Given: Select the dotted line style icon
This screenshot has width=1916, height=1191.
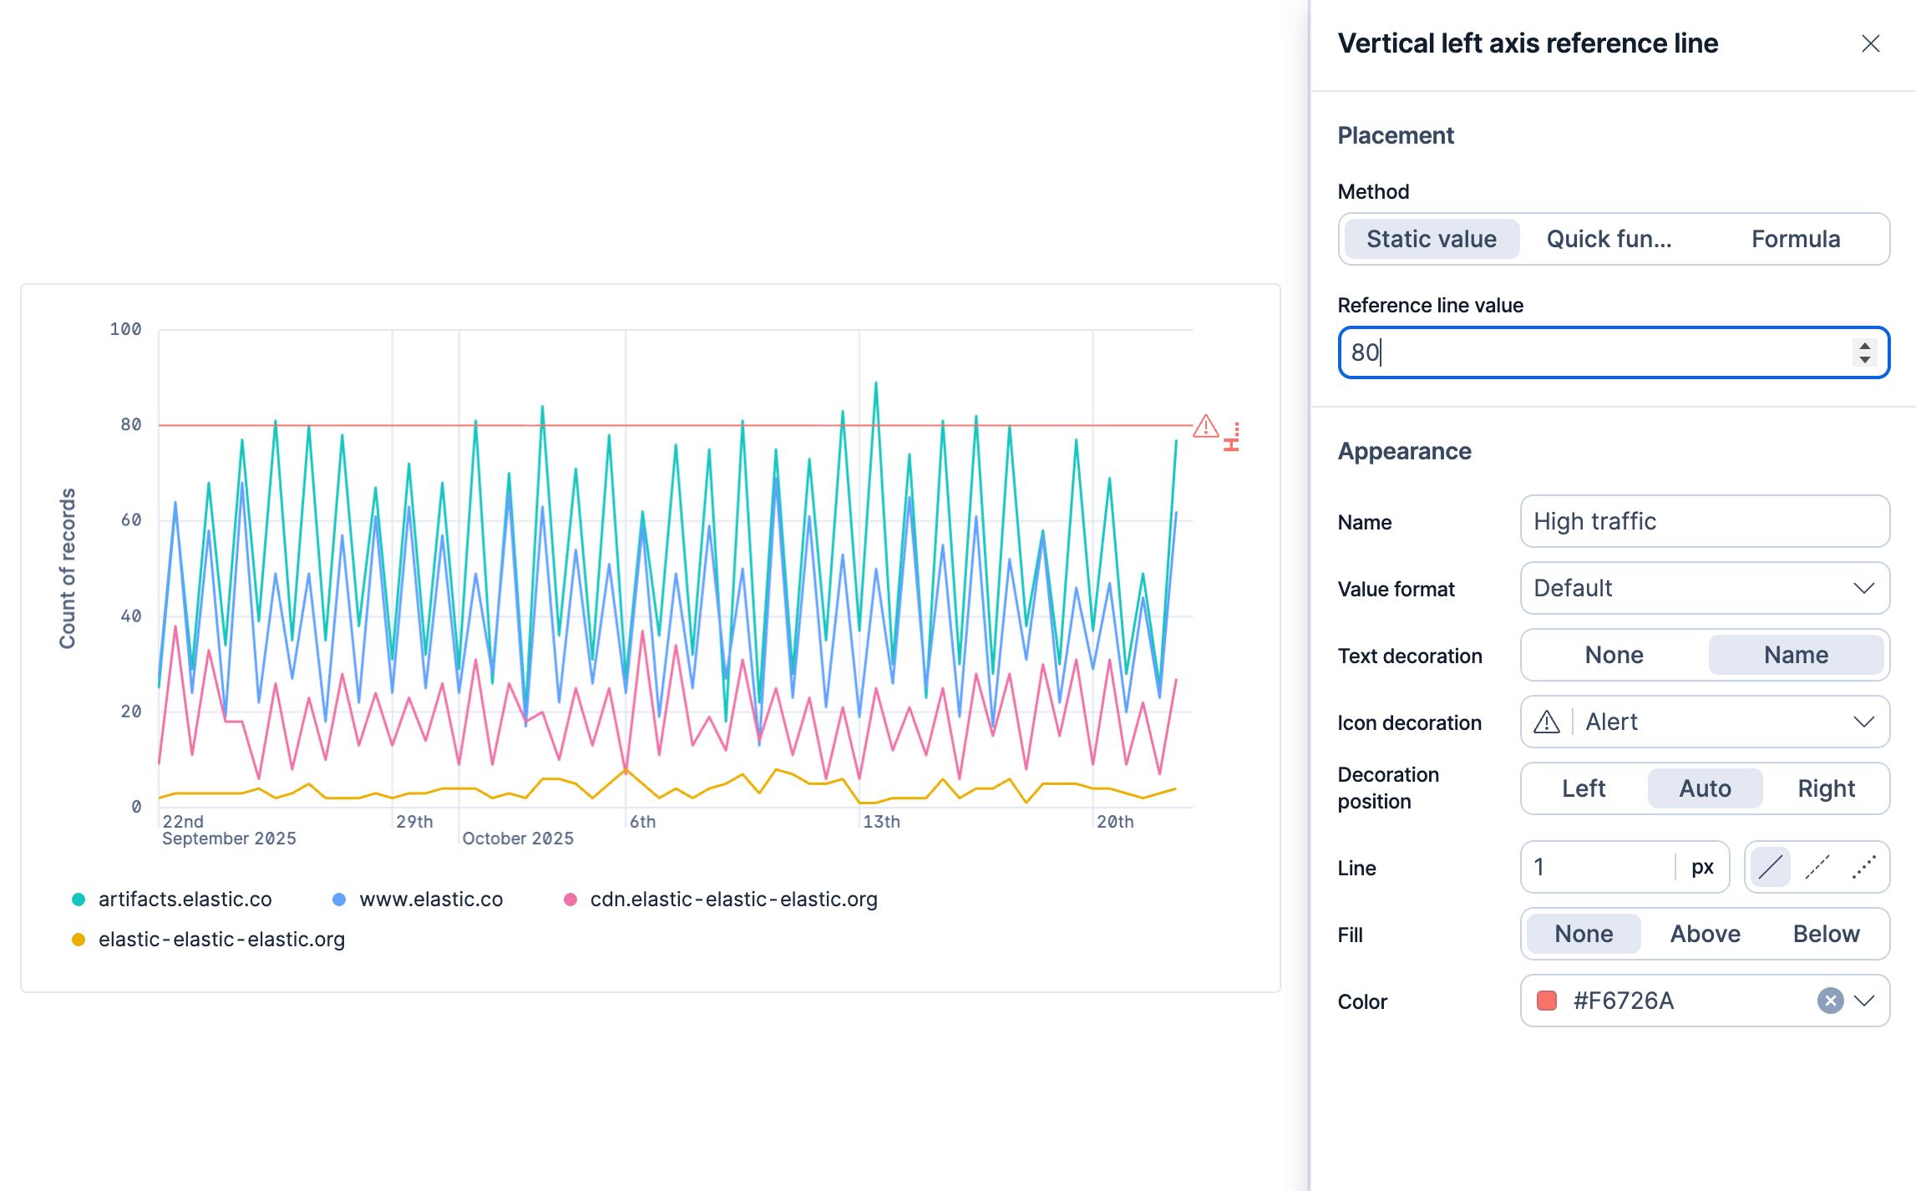Looking at the screenshot, I should click(1863, 867).
